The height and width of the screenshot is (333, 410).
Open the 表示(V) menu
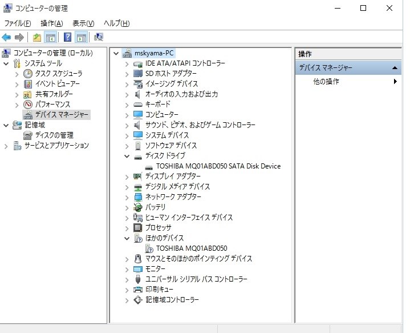[x=83, y=23]
